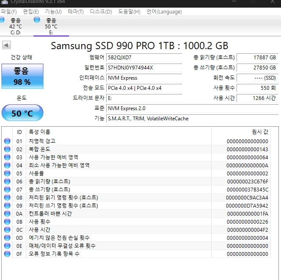Click the Samsung SSD 990 PRO 1TB title

point(139,46)
